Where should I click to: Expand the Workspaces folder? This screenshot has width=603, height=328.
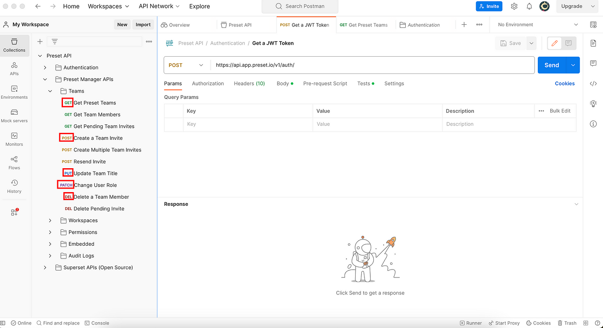[x=50, y=220]
